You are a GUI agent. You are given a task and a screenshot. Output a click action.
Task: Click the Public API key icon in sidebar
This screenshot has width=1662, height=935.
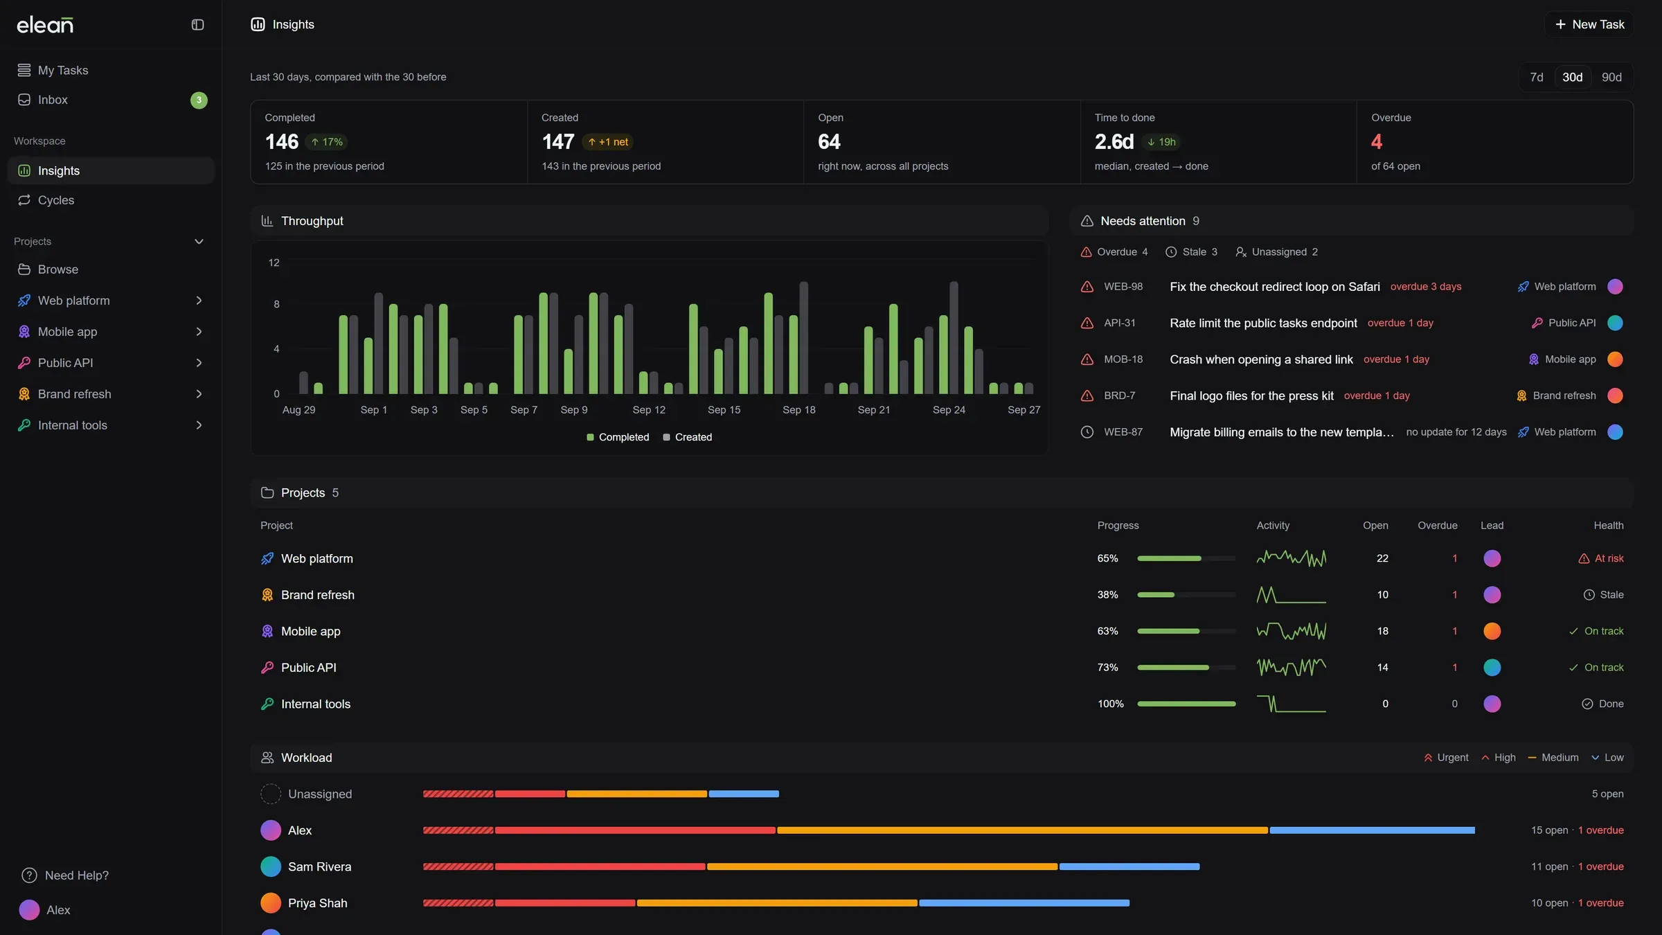tap(24, 363)
